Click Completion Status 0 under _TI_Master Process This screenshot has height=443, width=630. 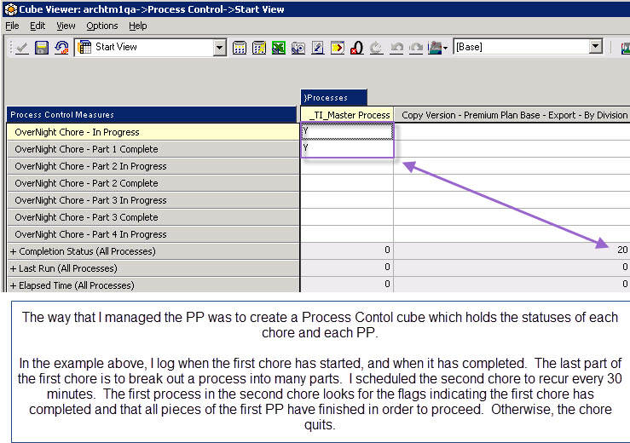pyautogui.click(x=347, y=250)
